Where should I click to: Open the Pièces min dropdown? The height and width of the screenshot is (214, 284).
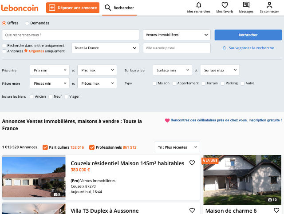tap(50, 83)
